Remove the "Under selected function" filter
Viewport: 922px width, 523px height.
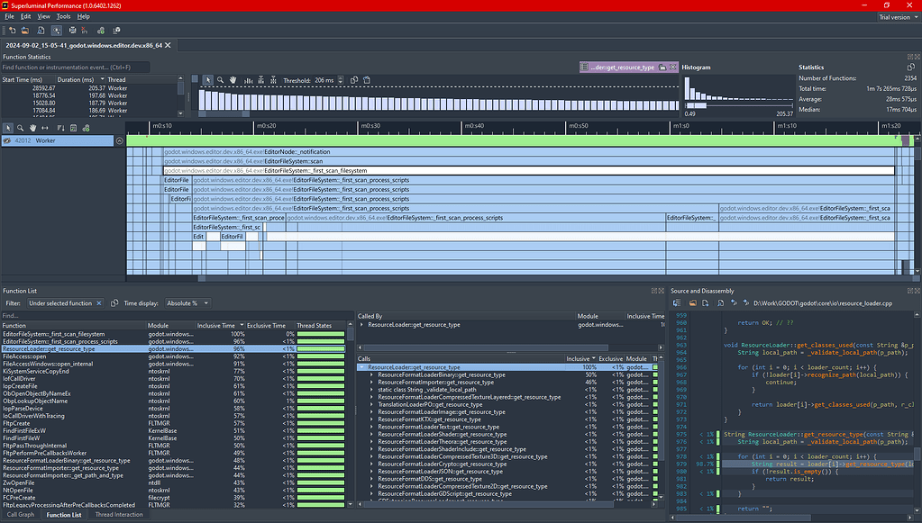99,302
